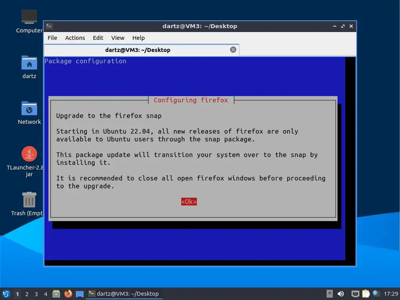
Task: Open the Help menu
Action: (139, 38)
